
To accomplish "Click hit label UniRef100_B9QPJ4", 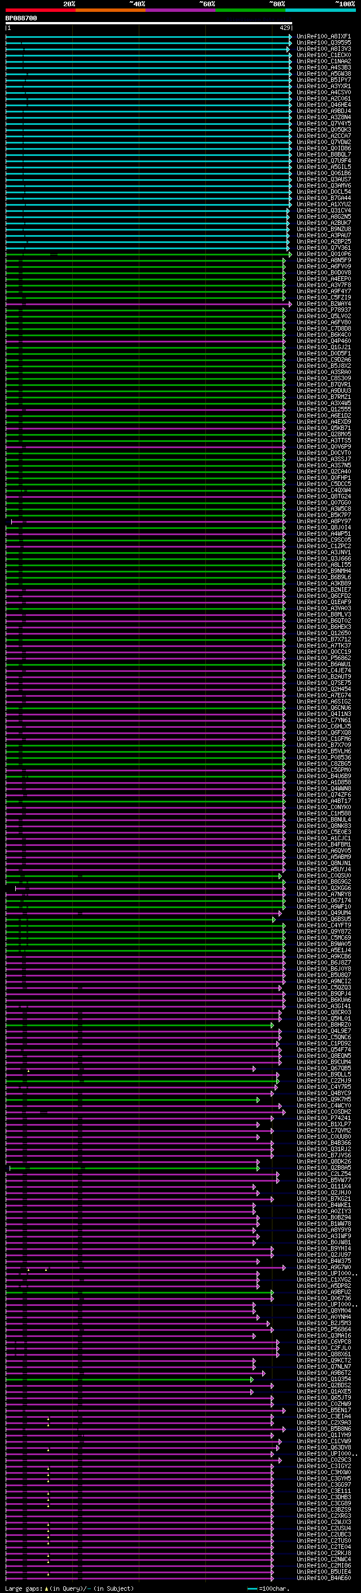I will point(324,993).
